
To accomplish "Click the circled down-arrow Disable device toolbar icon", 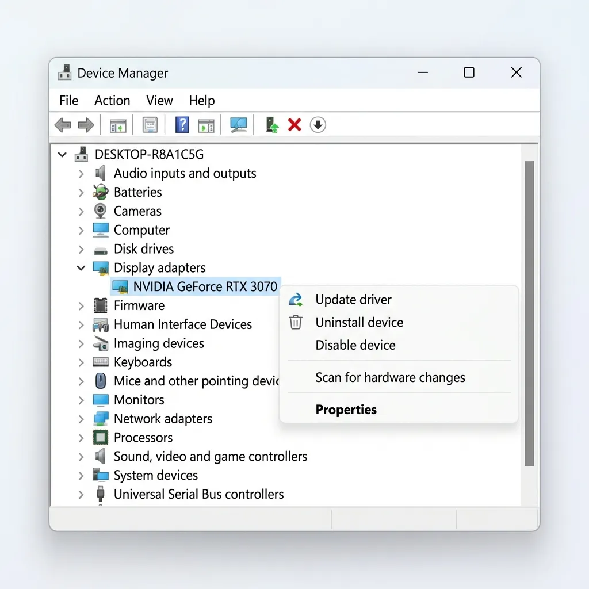I will 318,125.
